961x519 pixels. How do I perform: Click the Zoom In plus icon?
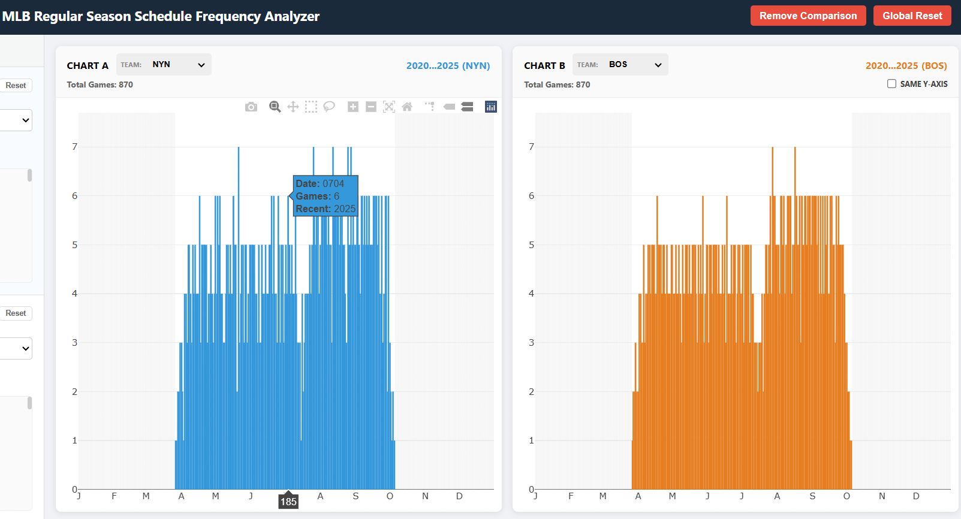(353, 107)
